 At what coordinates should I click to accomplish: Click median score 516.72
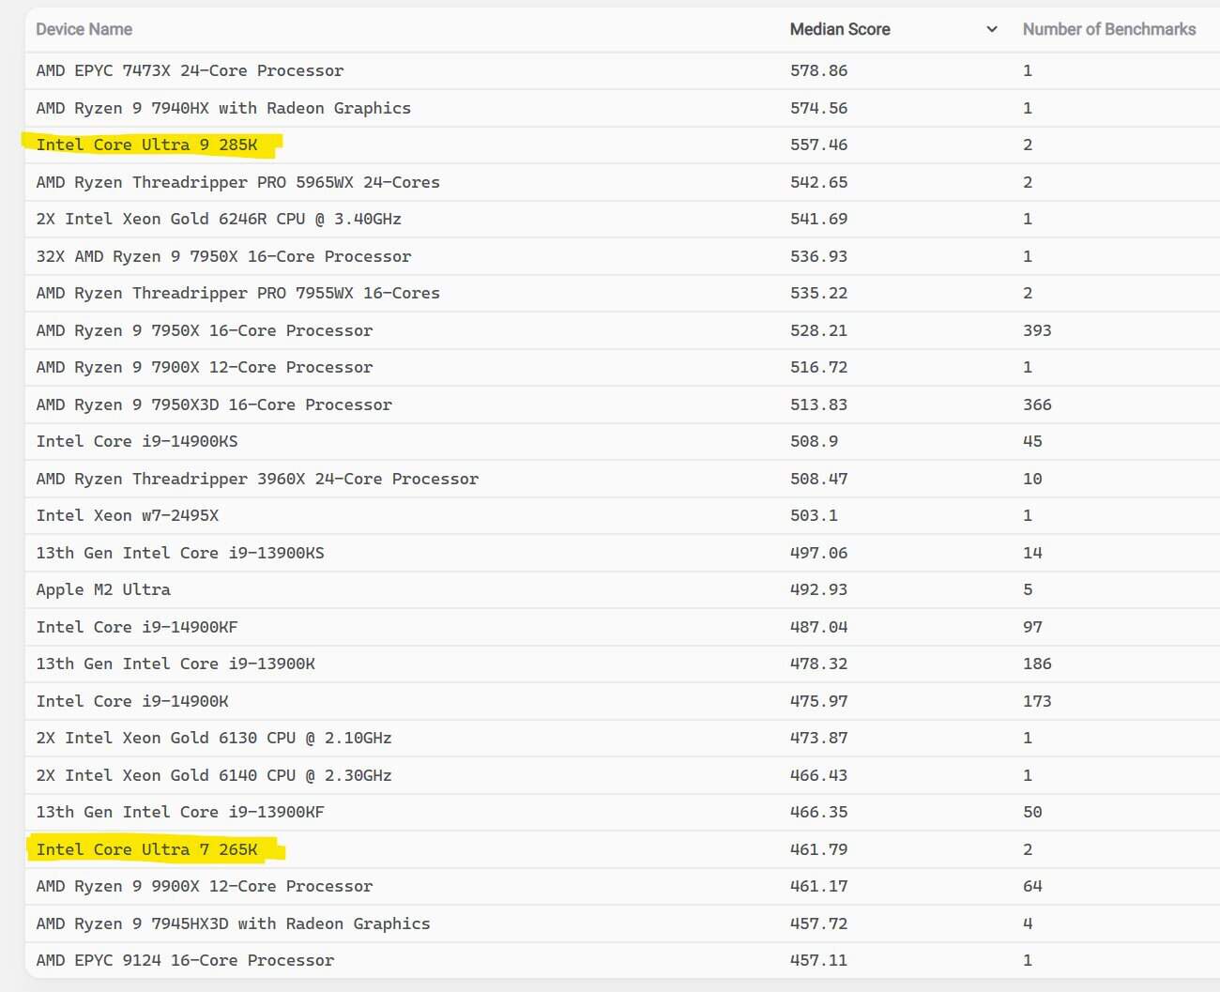point(818,367)
